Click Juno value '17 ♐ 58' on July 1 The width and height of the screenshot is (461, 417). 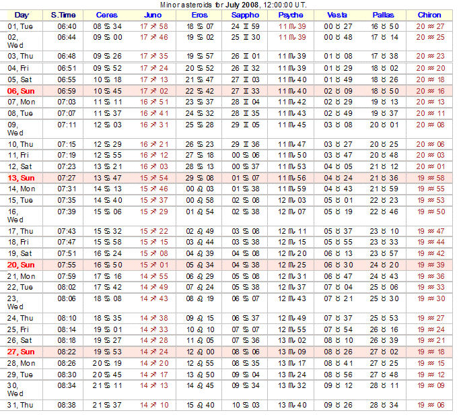tap(153, 26)
